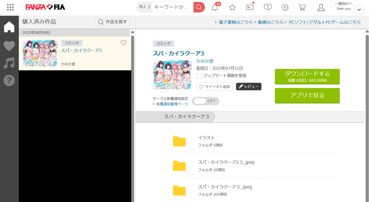The image size is (369, 202).
Task: Click the レビュー button
Action: click(x=249, y=86)
